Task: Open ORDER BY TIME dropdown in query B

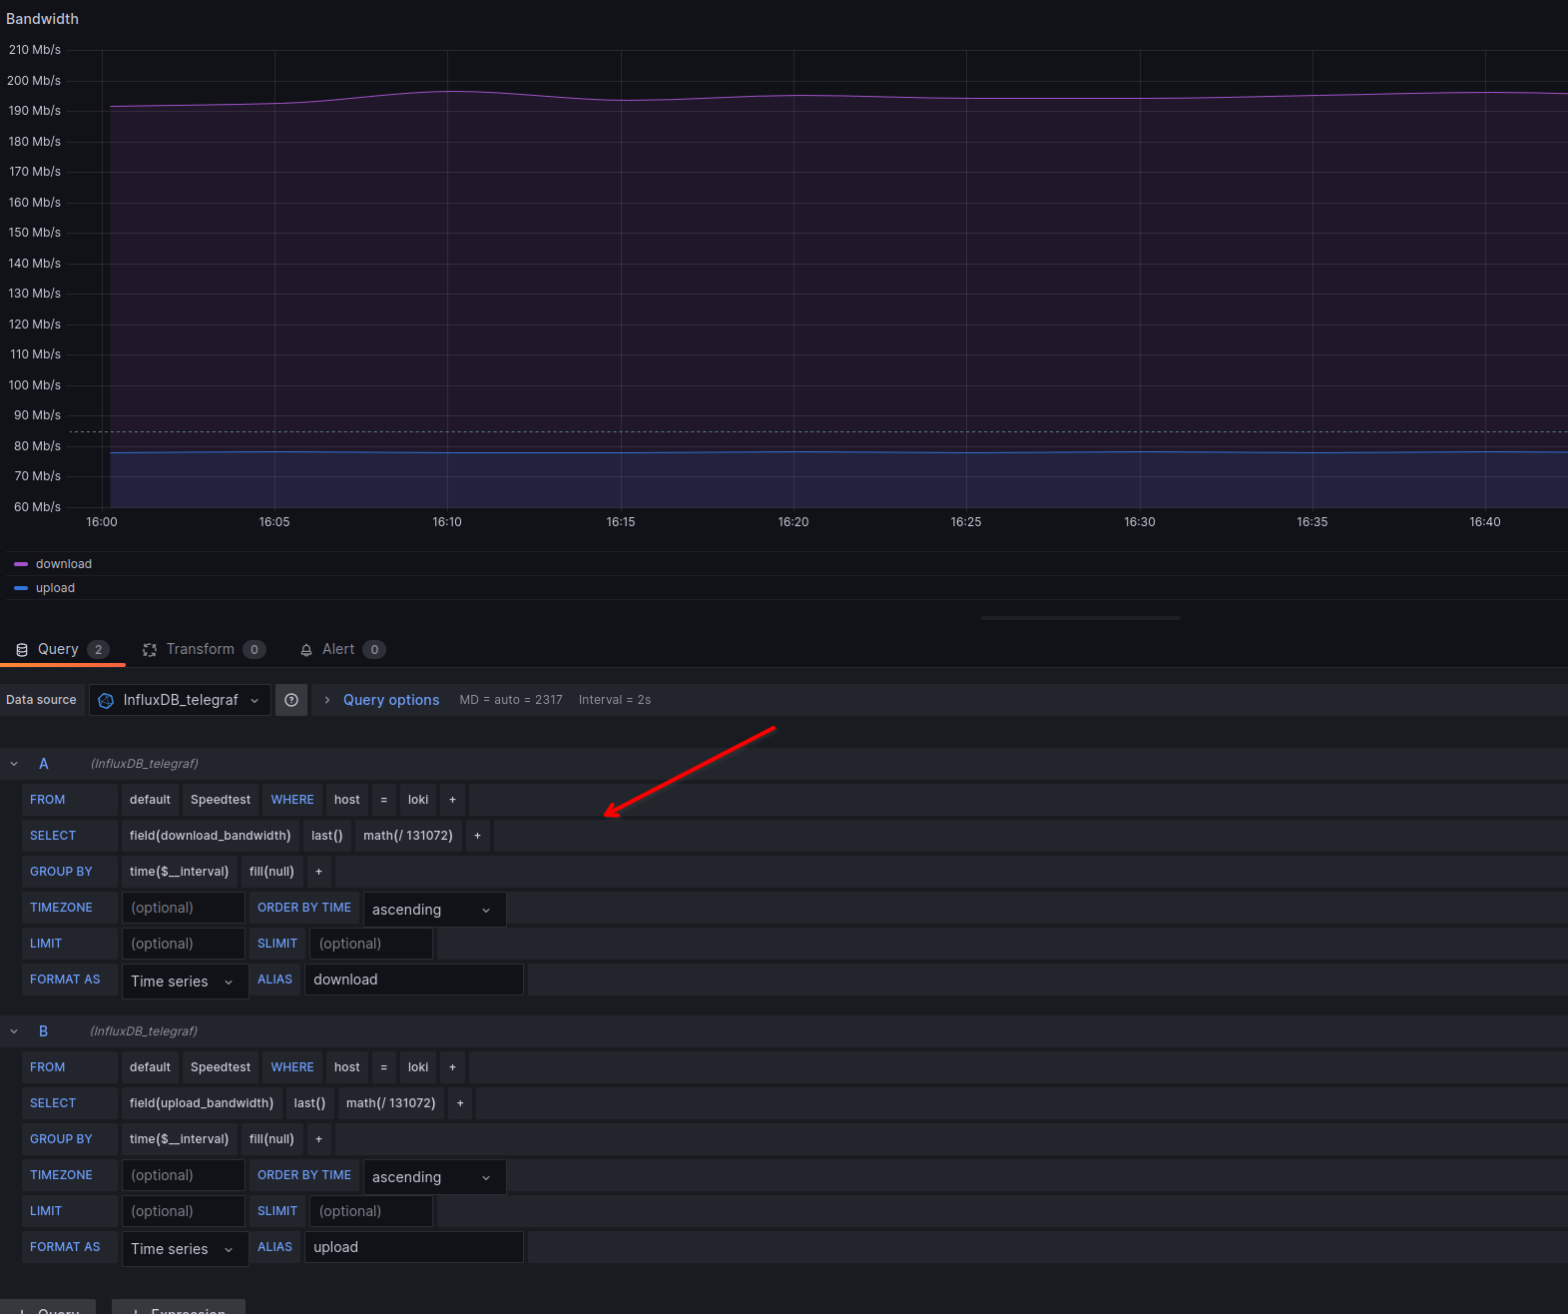Action: pos(434,1177)
